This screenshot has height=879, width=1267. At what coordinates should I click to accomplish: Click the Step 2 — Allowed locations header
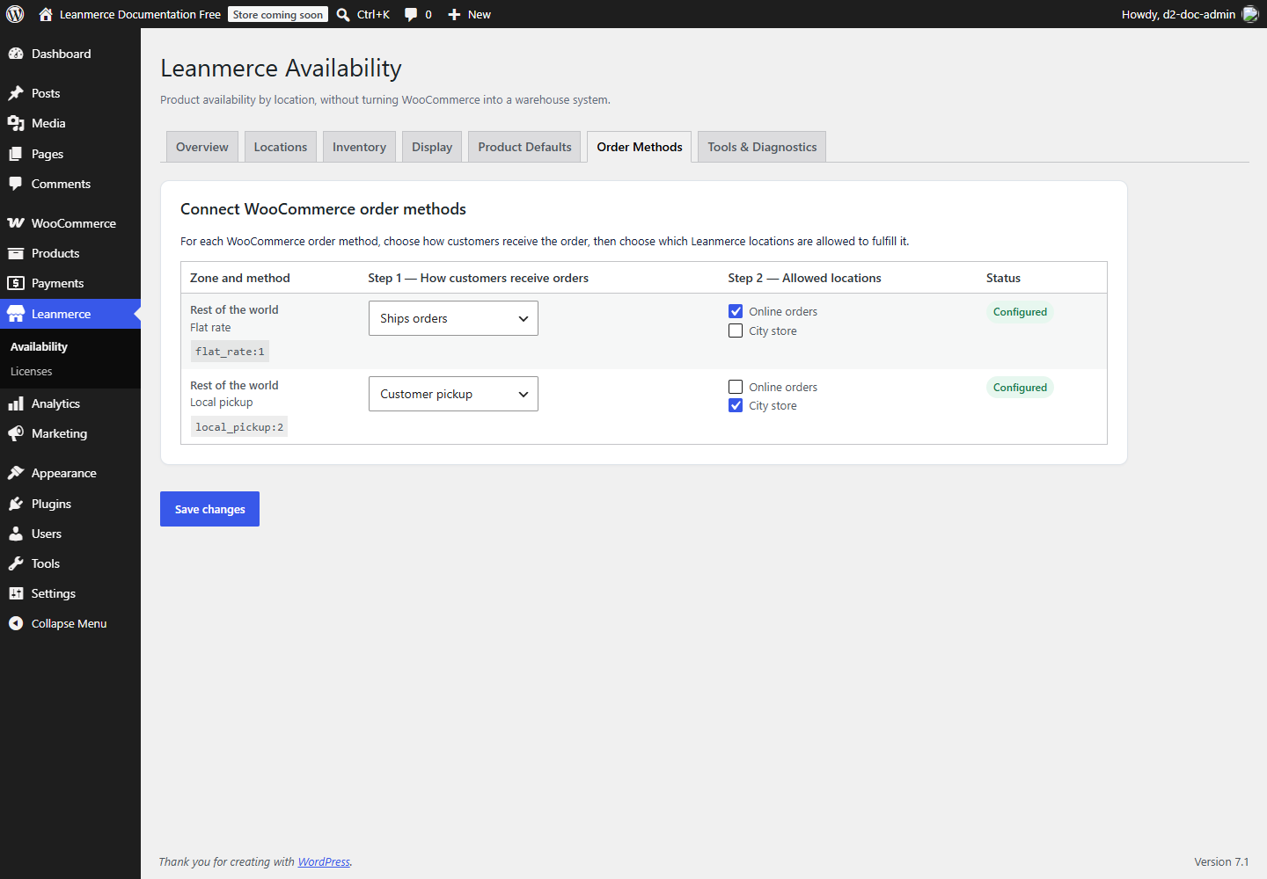[x=804, y=278]
